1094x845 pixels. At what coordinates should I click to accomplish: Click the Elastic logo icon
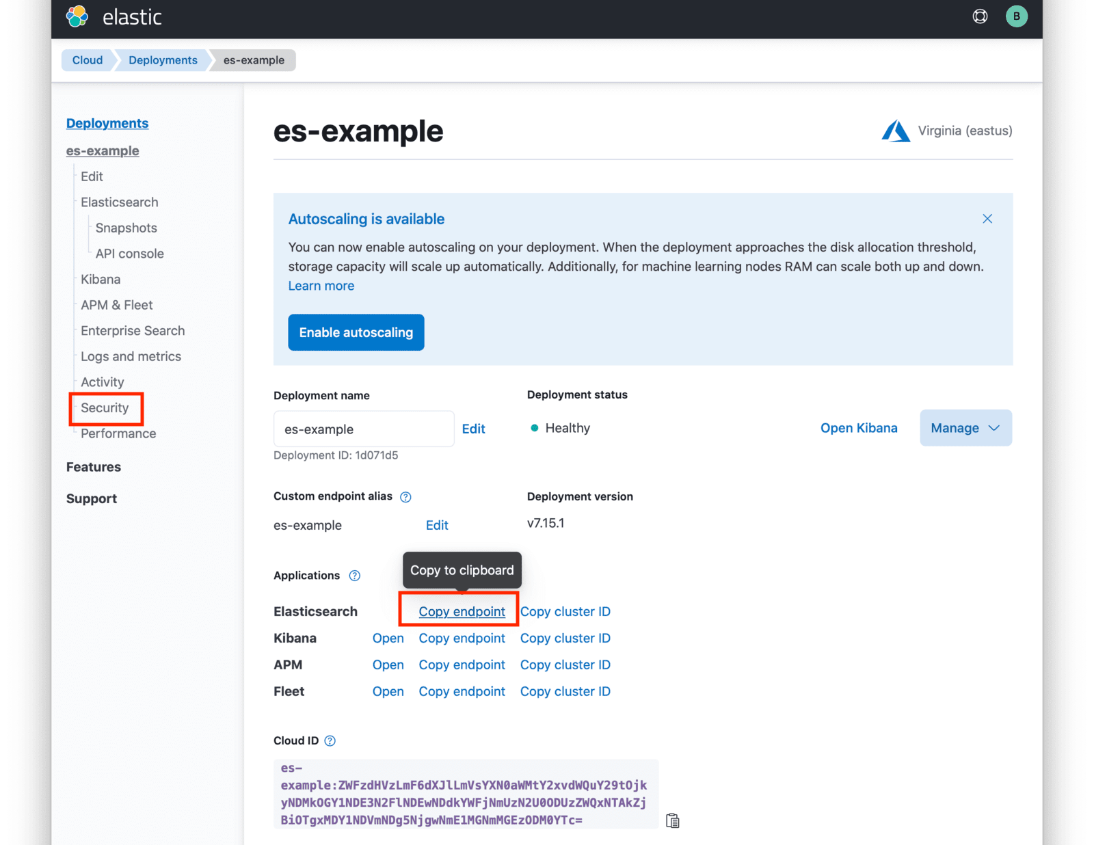(x=77, y=16)
